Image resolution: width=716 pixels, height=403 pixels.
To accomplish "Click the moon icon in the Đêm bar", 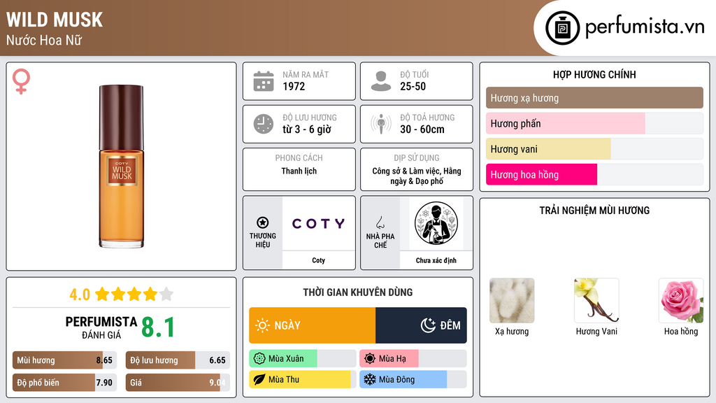I will click(428, 325).
